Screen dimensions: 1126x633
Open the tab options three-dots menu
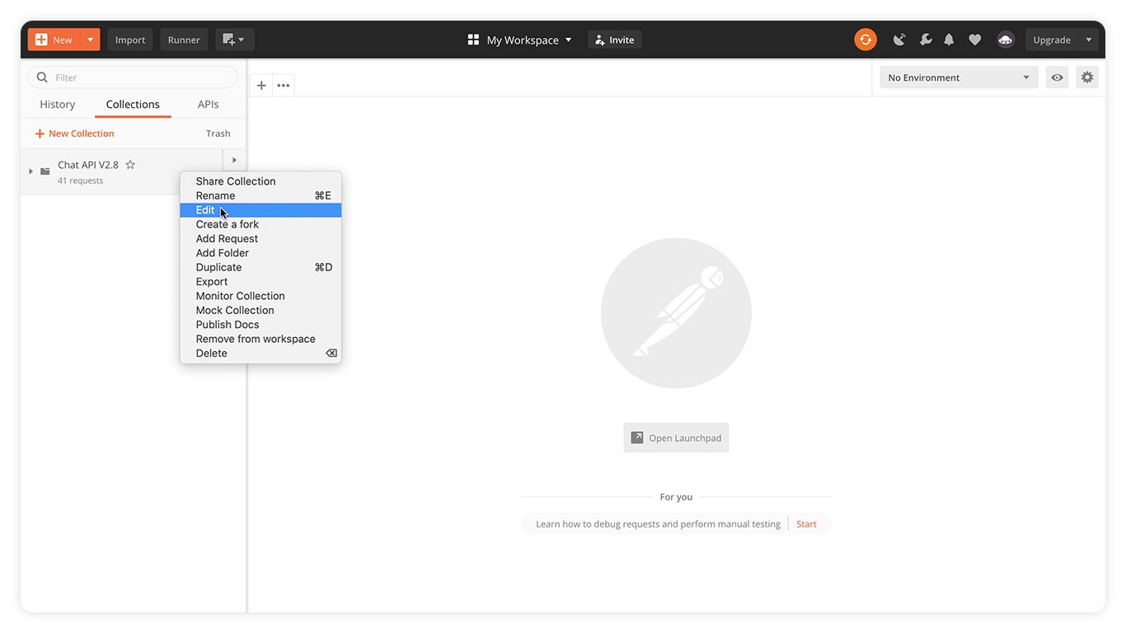point(284,85)
